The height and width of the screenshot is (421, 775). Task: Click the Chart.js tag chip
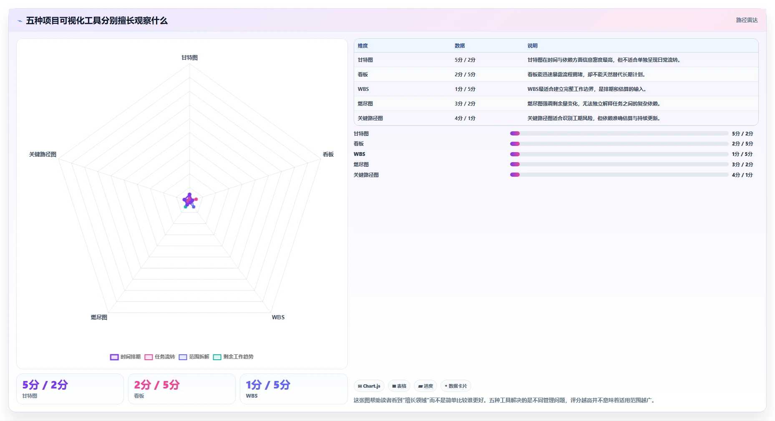coord(369,386)
